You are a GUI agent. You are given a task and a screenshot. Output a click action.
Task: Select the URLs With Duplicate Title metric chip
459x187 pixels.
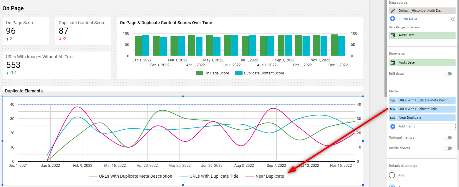[x=422, y=109]
